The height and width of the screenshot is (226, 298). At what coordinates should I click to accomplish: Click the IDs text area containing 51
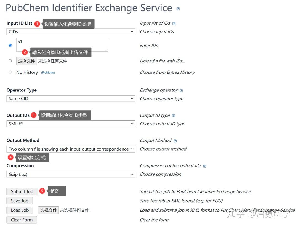click(62, 45)
